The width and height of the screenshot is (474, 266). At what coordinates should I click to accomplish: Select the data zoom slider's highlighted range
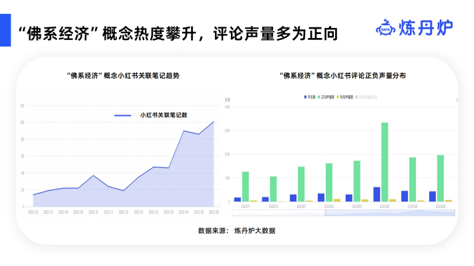click(390, 213)
